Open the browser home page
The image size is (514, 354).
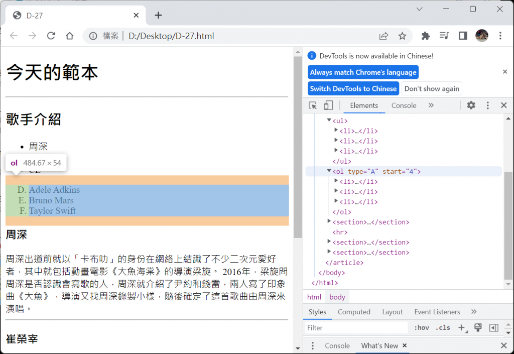coord(69,36)
